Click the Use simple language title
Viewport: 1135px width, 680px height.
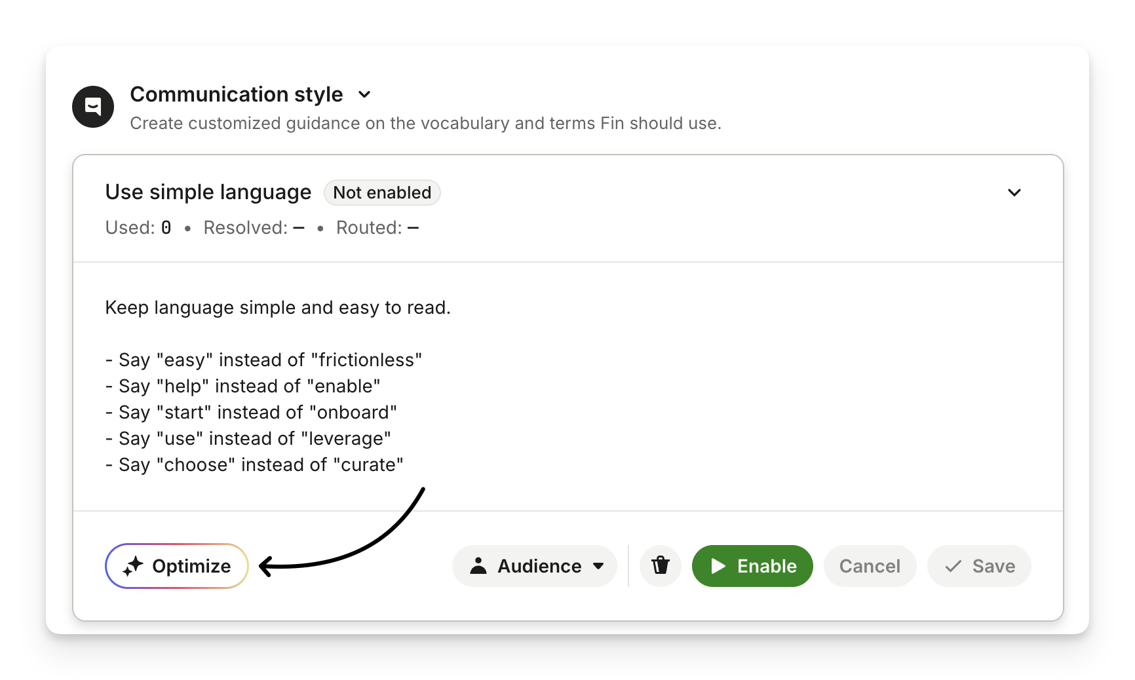(x=208, y=192)
